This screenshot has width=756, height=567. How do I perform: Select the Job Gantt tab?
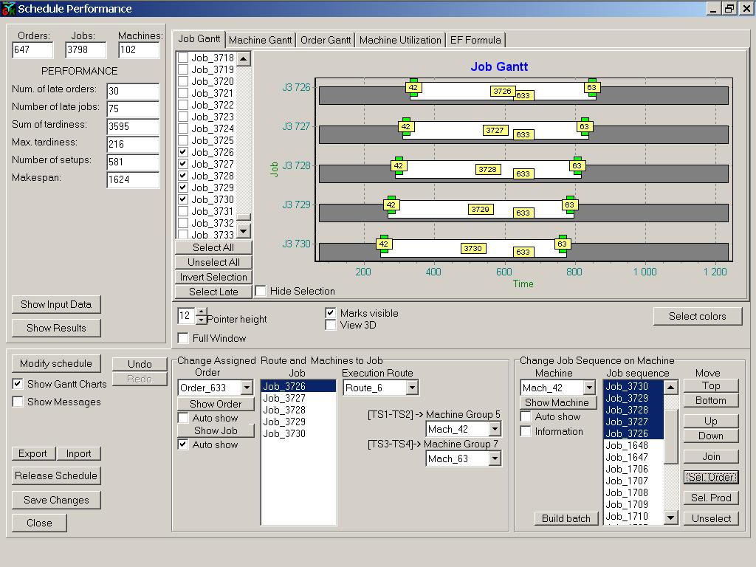(x=199, y=39)
